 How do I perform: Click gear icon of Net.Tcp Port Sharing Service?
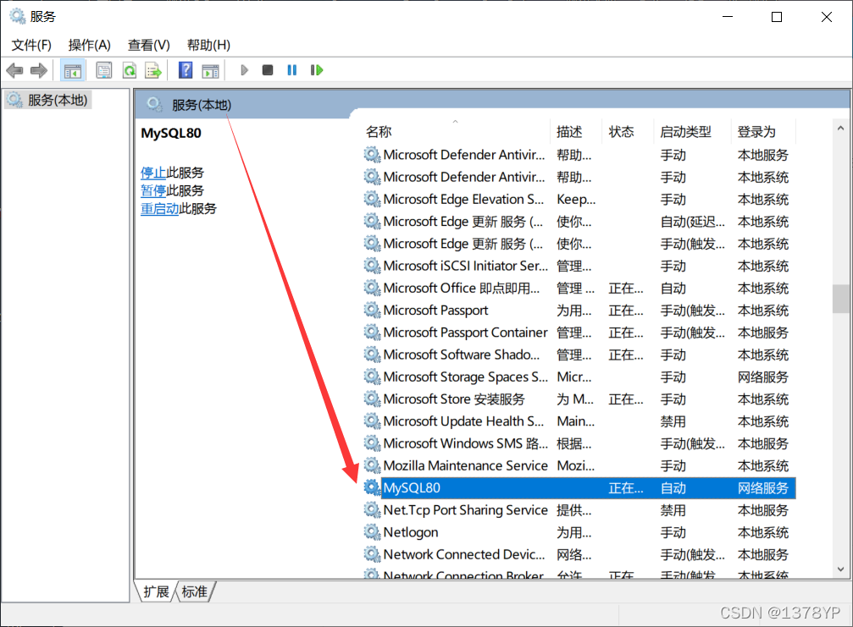372,509
